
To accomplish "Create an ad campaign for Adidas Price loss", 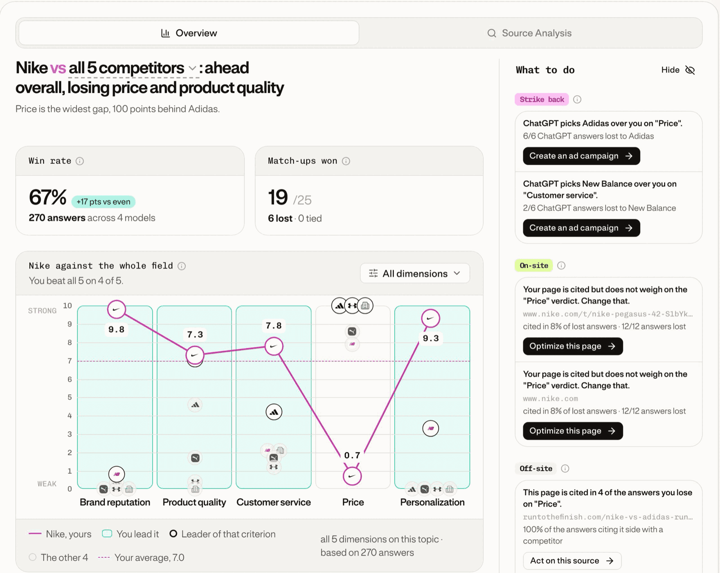I will coord(581,156).
